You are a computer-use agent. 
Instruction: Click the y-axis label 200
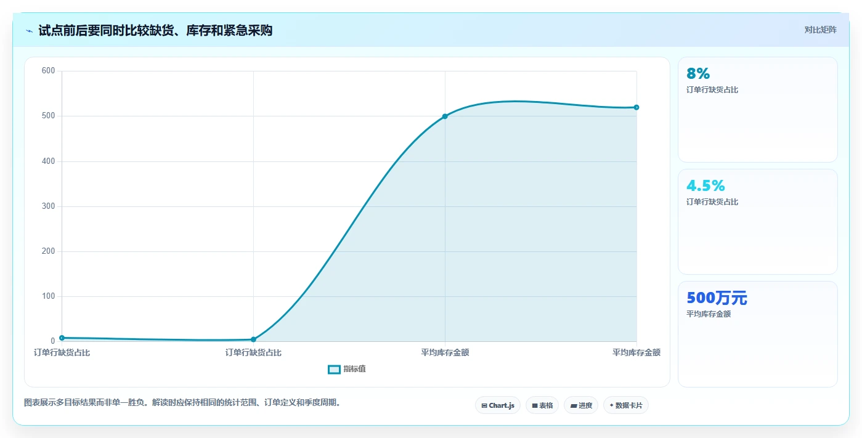(49, 251)
